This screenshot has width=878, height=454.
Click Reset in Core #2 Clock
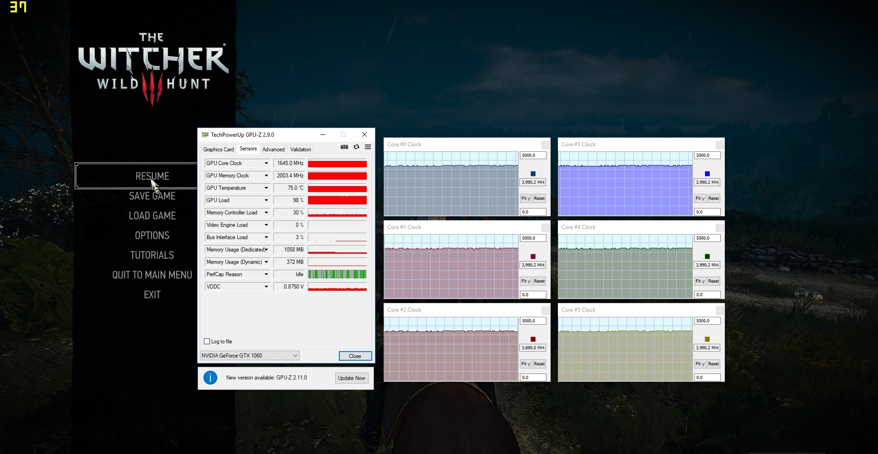click(x=540, y=364)
